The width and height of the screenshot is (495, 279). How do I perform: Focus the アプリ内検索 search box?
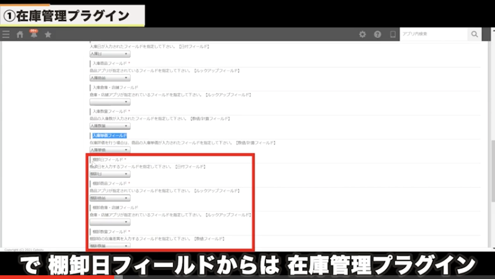pos(433,34)
